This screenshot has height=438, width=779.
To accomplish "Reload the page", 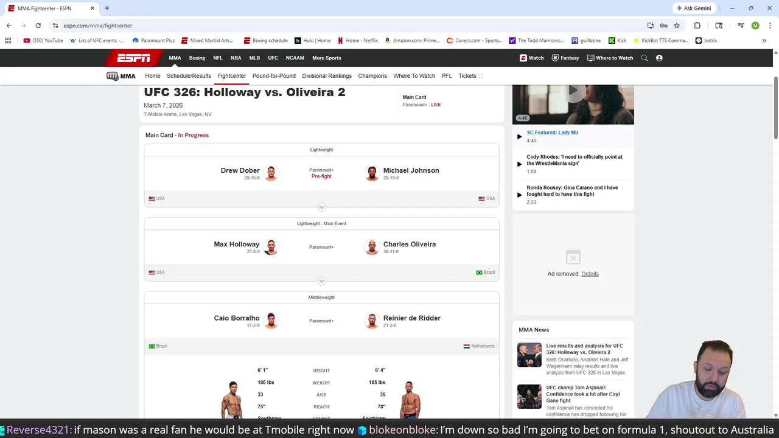I will click(x=38, y=26).
